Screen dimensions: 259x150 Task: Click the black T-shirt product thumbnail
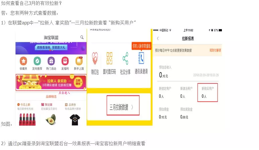click(x=75, y=120)
